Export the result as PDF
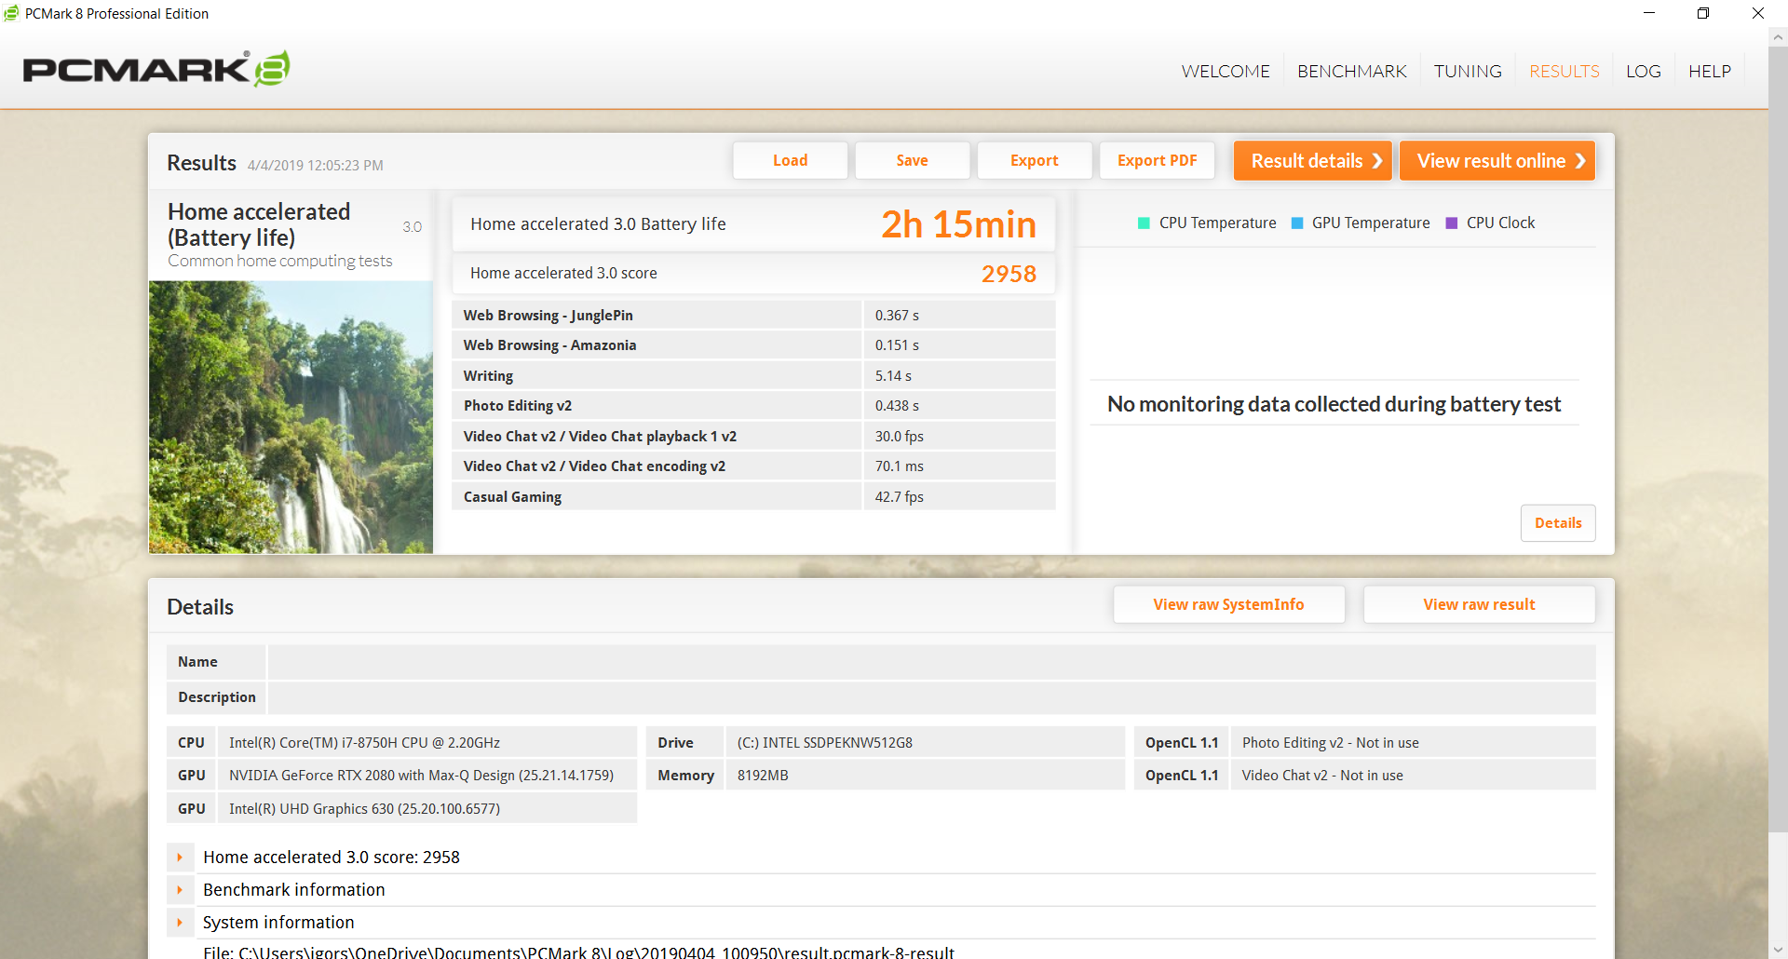 click(1157, 160)
